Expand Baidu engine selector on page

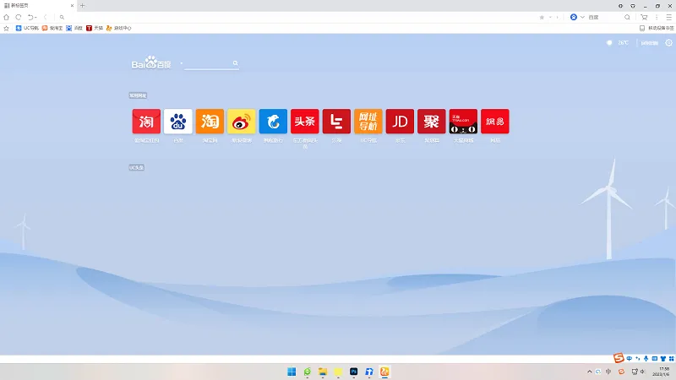coord(182,63)
